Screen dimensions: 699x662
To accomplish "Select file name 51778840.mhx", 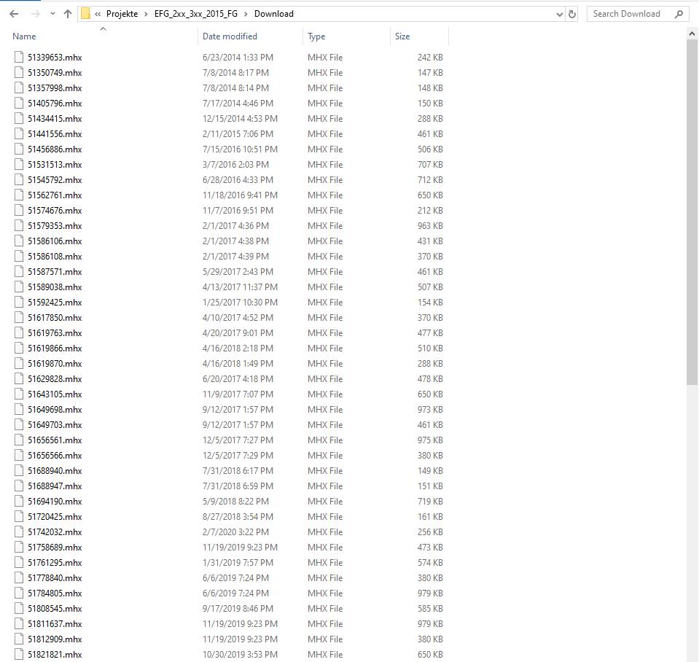I will coord(55,577).
